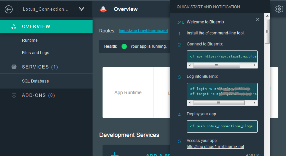The width and height of the screenshot is (286, 156).
Task: Click the 'Deploy your app:' step text
Action: 202,114
